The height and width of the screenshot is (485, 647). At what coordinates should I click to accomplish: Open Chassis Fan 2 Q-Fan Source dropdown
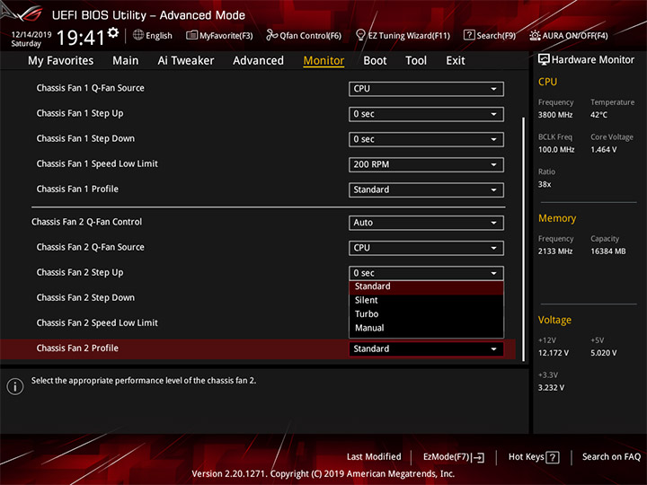coord(426,248)
